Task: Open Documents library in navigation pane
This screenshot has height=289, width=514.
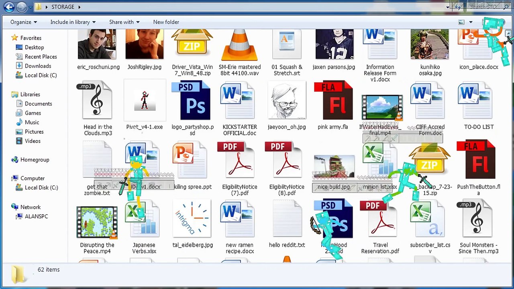Action: 34,104
